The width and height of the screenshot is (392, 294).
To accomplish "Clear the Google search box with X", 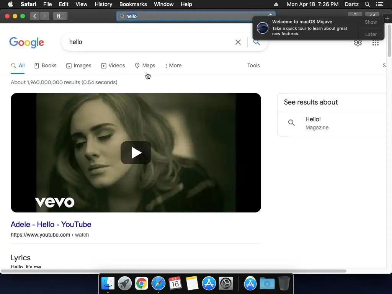I will 238,42.
